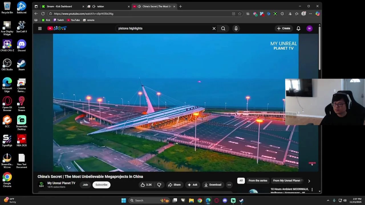Open the purple W account avatar
Viewport: 365px width, 205px height.
point(309,28)
